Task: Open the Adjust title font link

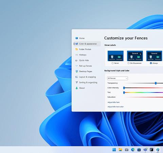Action: (x=113, y=102)
